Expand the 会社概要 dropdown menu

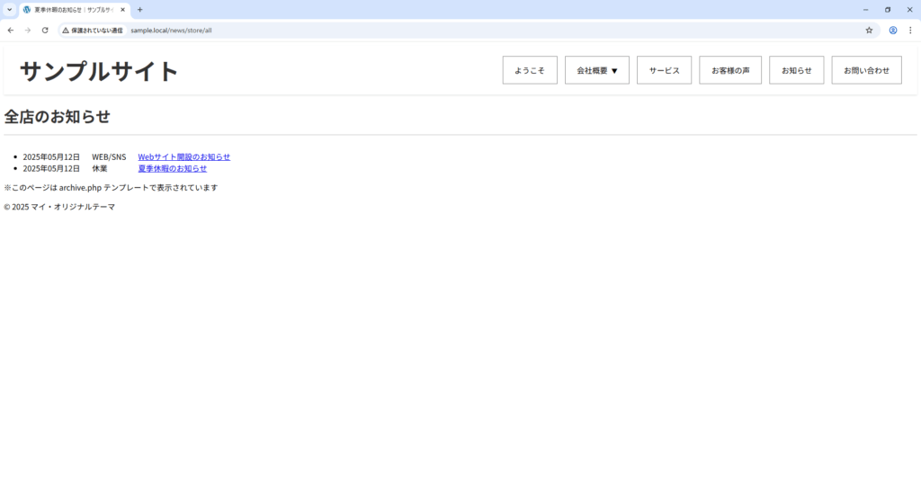[x=597, y=70]
